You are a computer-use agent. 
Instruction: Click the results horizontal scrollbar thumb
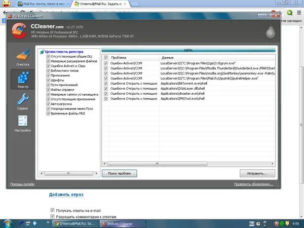pos(158,164)
